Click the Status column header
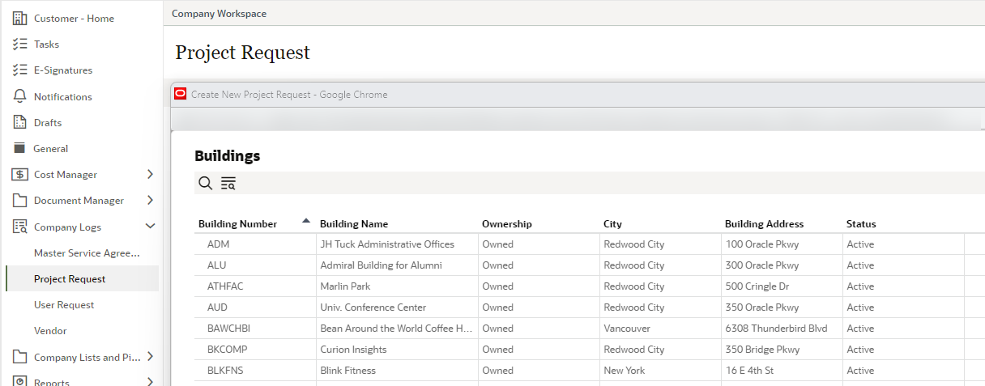This screenshot has width=985, height=386. (861, 223)
